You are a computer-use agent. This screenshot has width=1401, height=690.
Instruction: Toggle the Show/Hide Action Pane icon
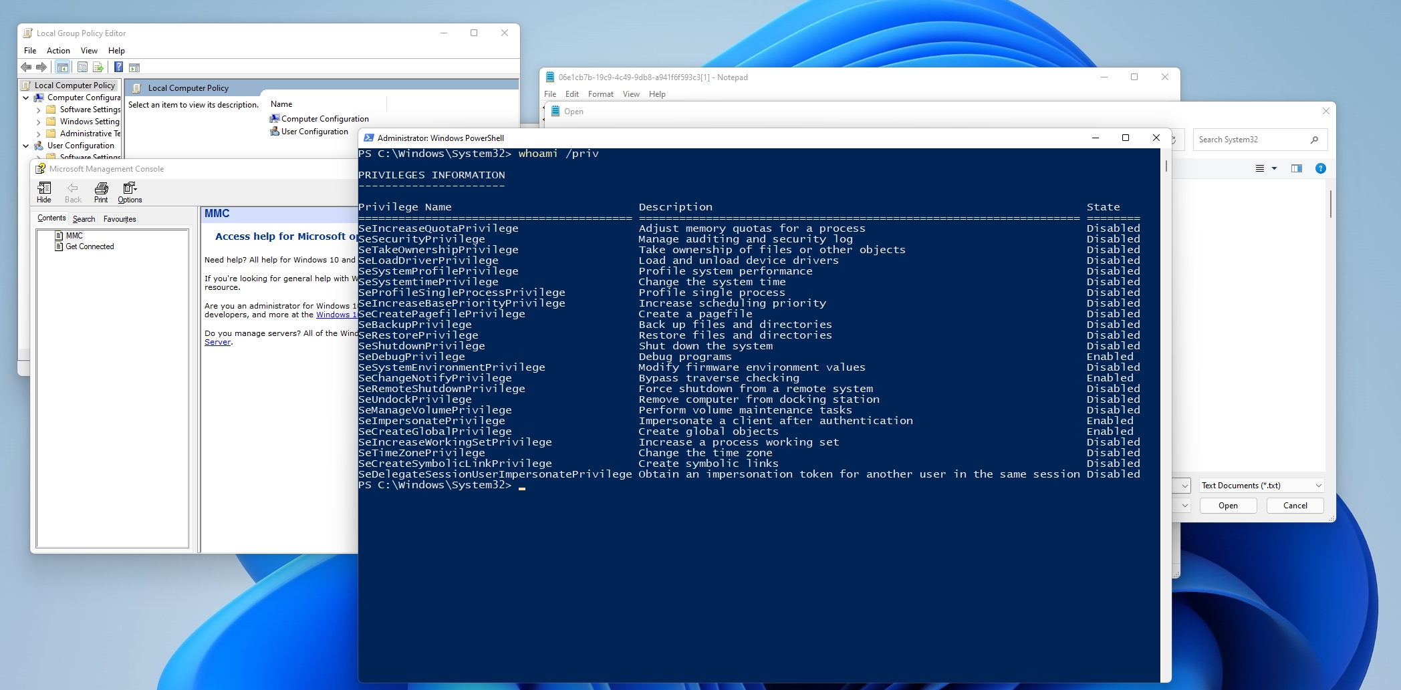pos(134,67)
